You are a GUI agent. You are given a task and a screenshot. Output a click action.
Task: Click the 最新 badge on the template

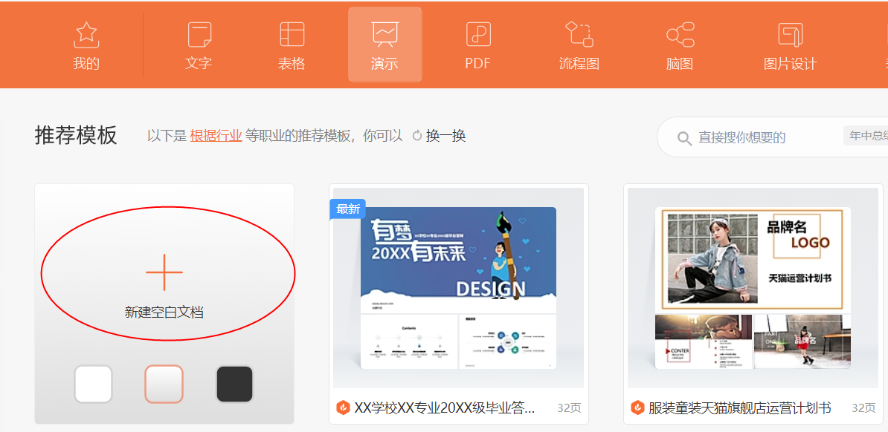click(x=347, y=209)
